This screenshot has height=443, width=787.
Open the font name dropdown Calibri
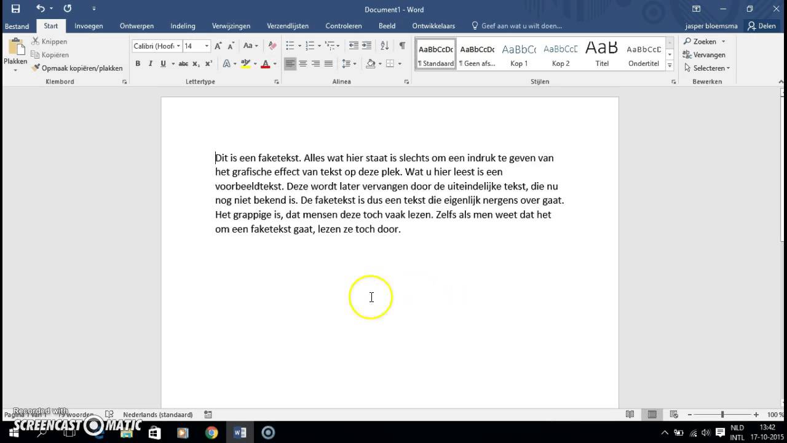pyautogui.click(x=178, y=46)
